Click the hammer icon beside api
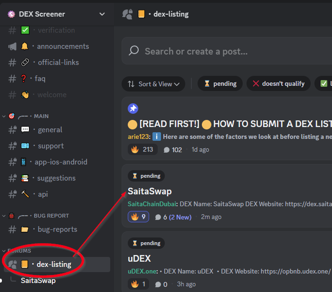 [25, 194]
